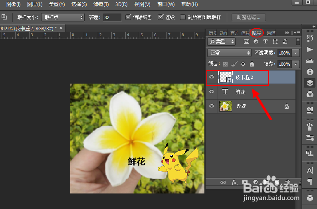The width and height of the screenshot is (317, 209).
Task: Enable 对所有图层取样 checkbox
Action: [x=183, y=17]
